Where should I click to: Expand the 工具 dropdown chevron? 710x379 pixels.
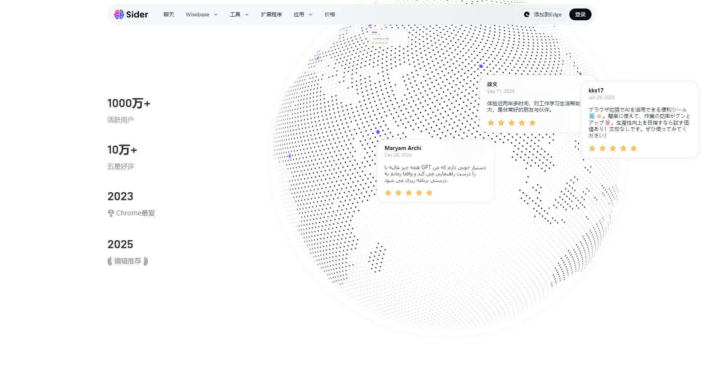click(x=247, y=14)
